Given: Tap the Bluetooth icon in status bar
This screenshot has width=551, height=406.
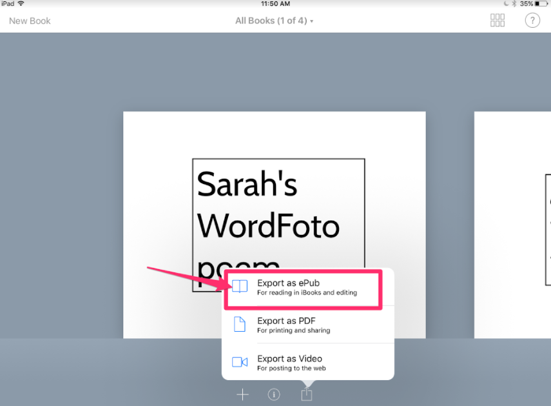Looking at the screenshot, I should 514,3.
